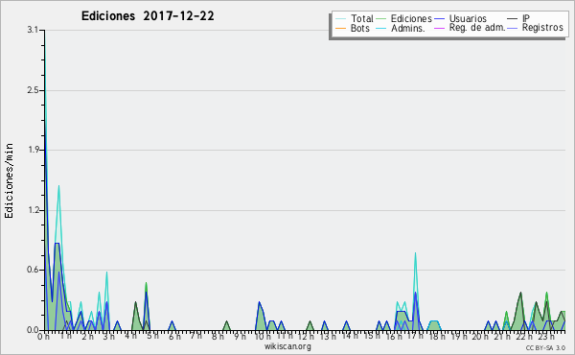Click the '22 h' x-axis label
The width and height of the screenshot is (575, 355).
[x=524, y=337]
